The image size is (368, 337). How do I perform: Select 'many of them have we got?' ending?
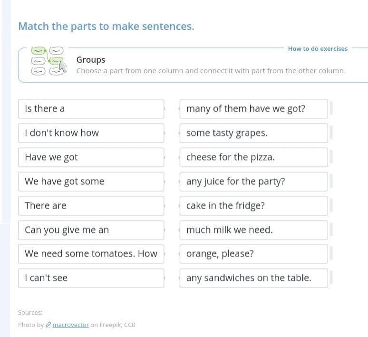coord(253,109)
